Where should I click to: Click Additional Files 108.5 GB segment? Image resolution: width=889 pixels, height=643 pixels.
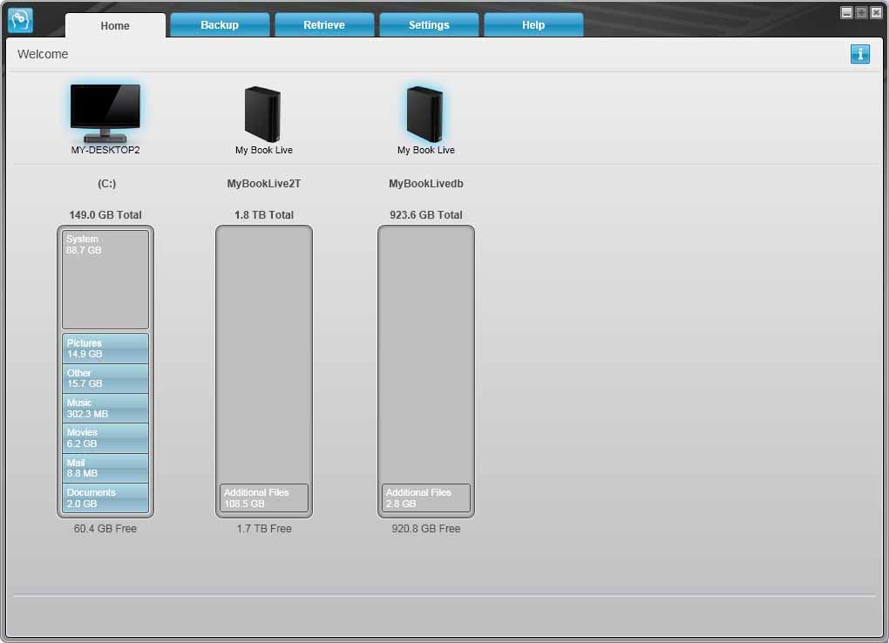click(x=264, y=497)
